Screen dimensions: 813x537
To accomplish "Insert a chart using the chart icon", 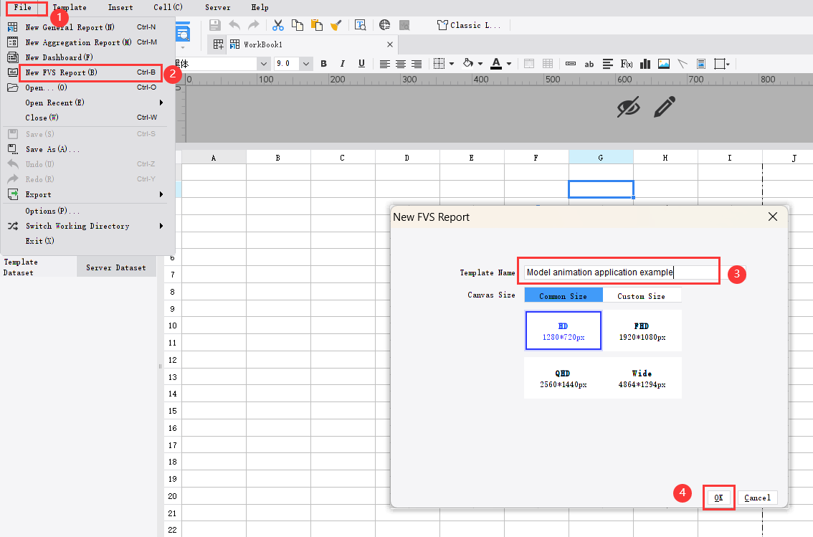I will pos(645,64).
